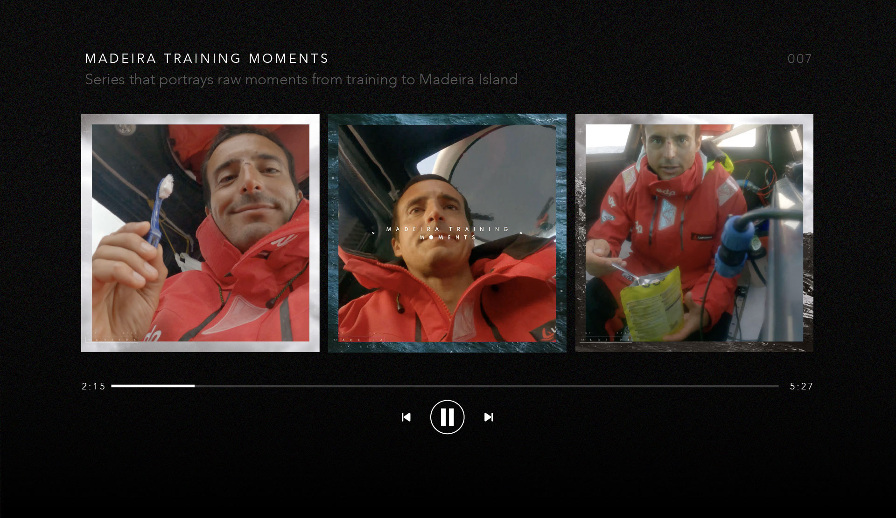
Task: Click the small Madeira label on the middle thumbnail
Action: 358,340
